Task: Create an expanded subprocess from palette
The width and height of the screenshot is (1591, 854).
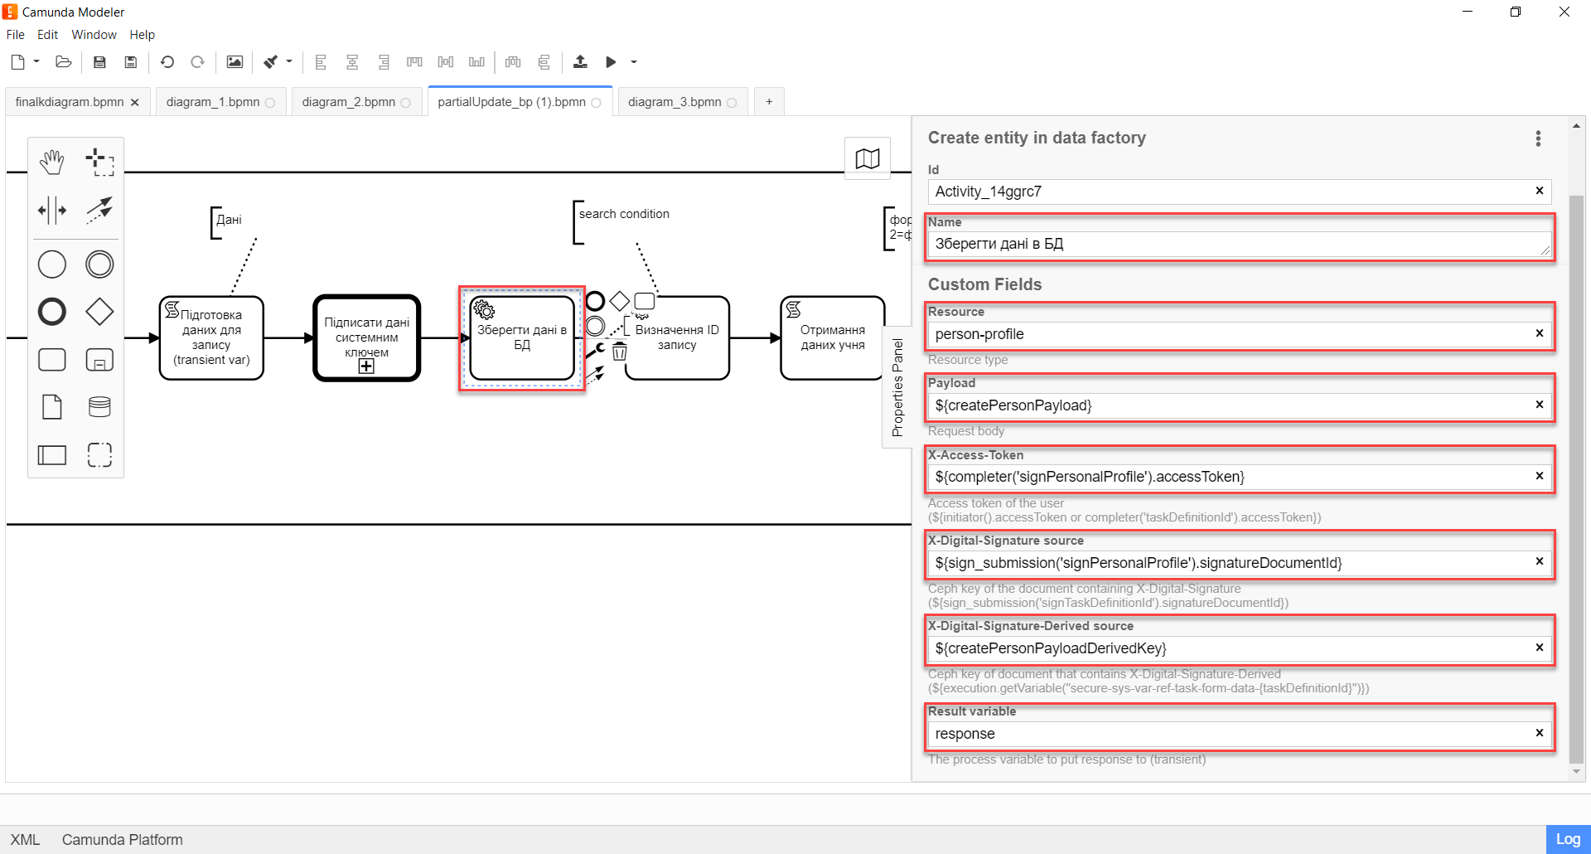Action: tap(99, 360)
